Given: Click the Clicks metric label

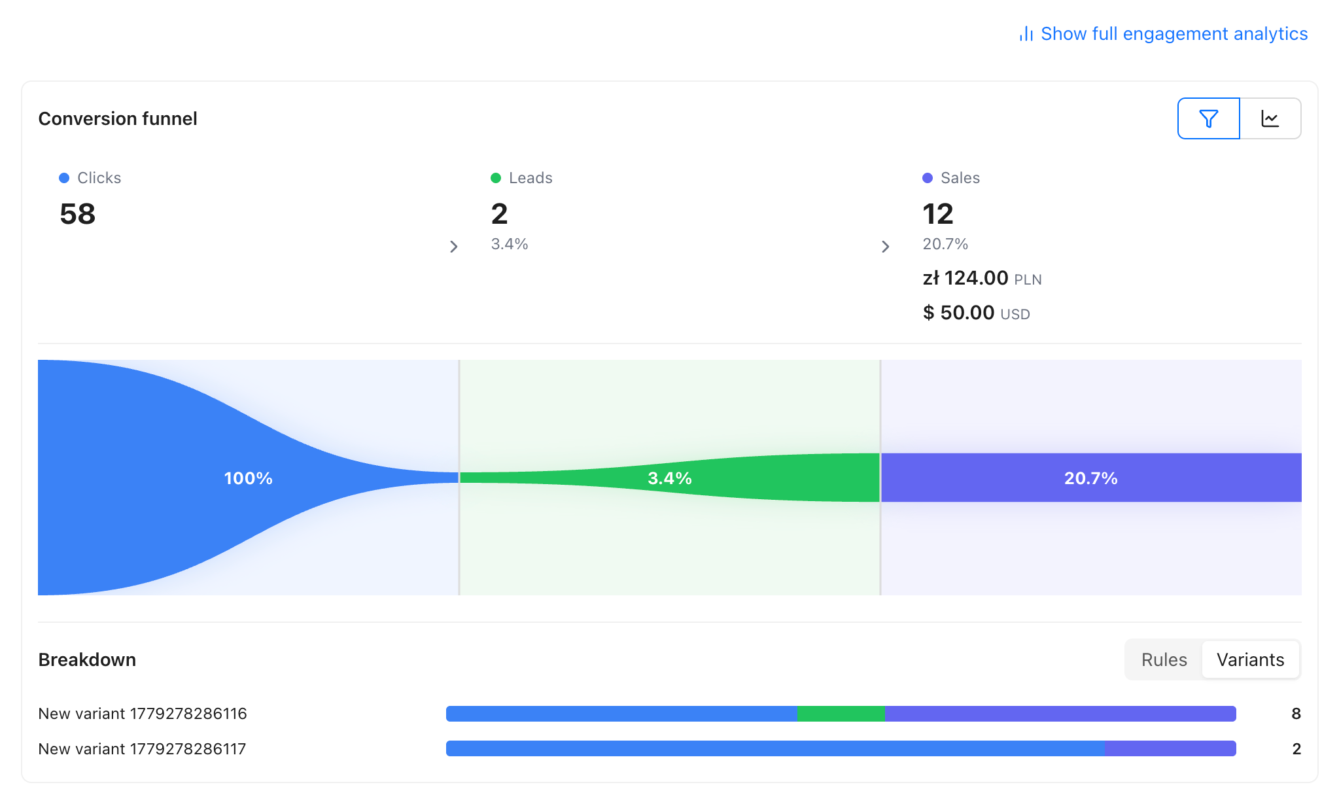Looking at the screenshot, I should click(99, 178).
